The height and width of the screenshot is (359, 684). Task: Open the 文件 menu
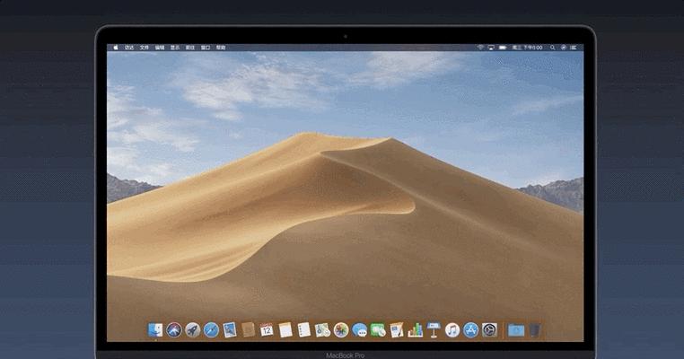(145, 48)
